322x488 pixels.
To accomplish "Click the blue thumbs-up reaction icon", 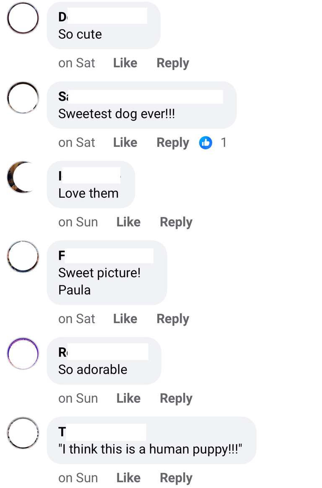I will [205, 143].
